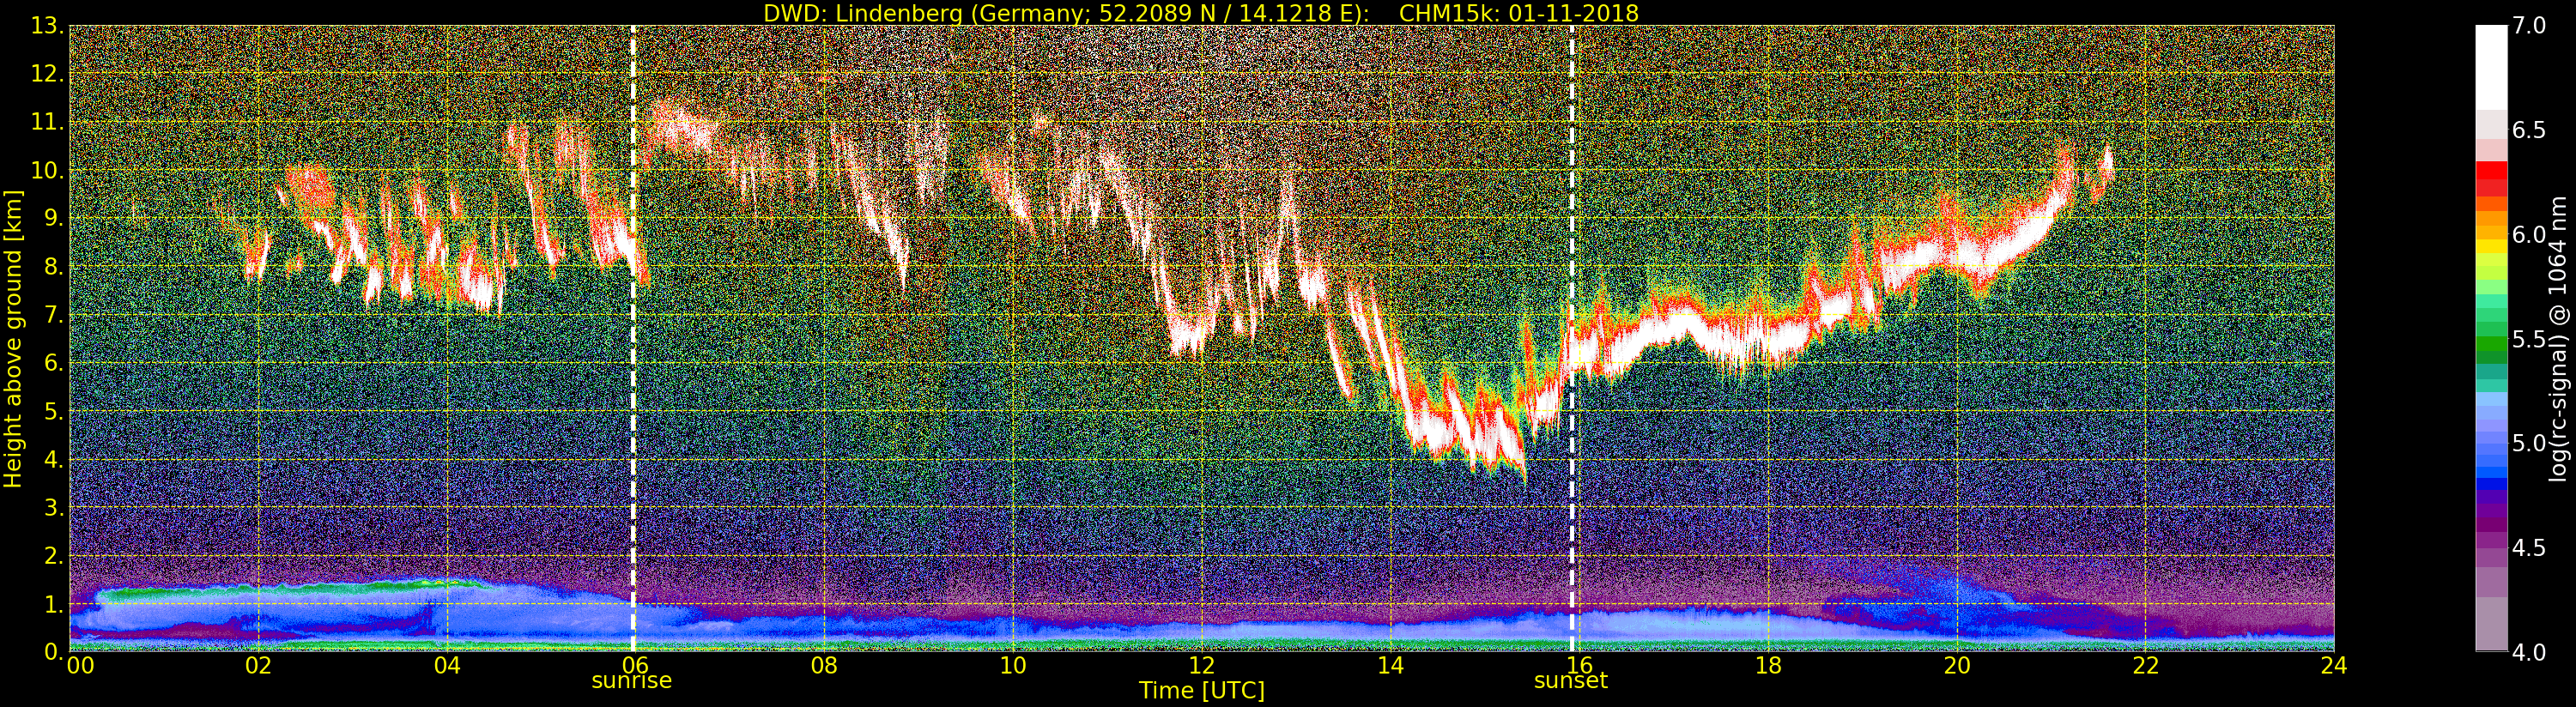The width and height of the screenshot is (2576, 707).
Task: Click the height tick label '10.'
Action: tap(46, 170)
